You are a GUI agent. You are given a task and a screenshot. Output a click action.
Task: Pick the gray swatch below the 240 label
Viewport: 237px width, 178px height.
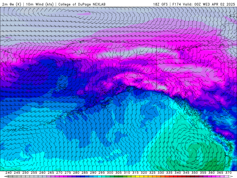click(x=11, y=177)
